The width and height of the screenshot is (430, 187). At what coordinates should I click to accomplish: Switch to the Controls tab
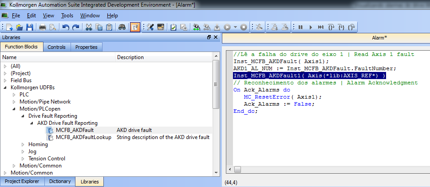click(x=56, y=47)
